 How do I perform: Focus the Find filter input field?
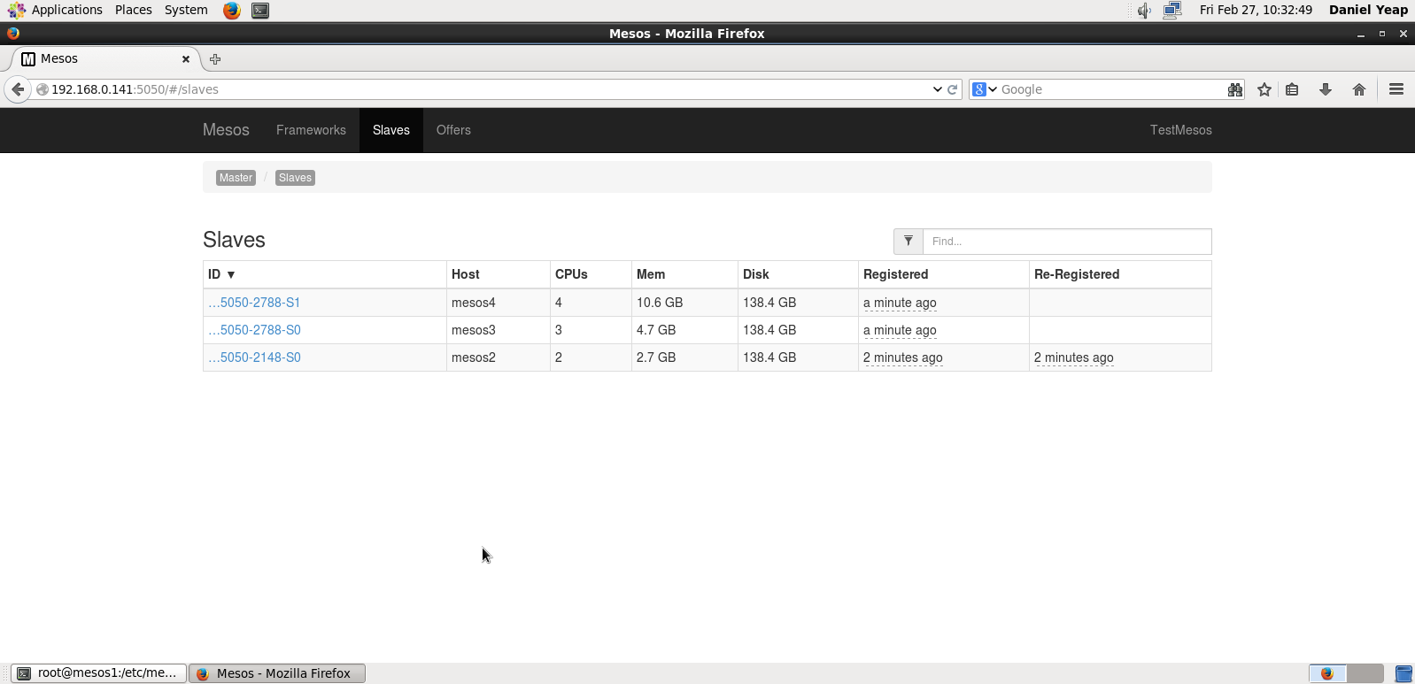pos(1067,241)
